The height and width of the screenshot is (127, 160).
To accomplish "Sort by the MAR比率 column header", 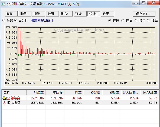I will pyautogui.click(x=150, y=93).
